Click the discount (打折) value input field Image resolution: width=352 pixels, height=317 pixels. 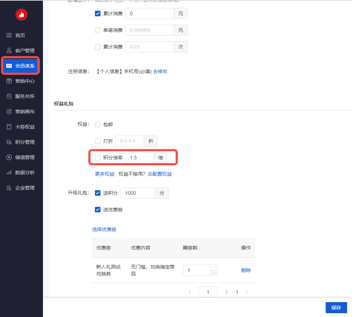pyautogui.click(x=130, y=141)
